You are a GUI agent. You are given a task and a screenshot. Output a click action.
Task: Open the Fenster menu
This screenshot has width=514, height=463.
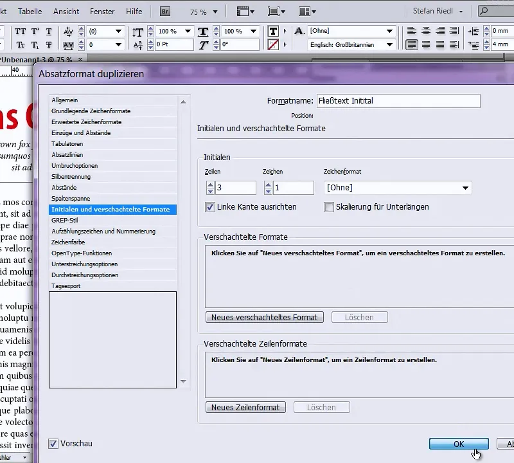coord(102,12)
